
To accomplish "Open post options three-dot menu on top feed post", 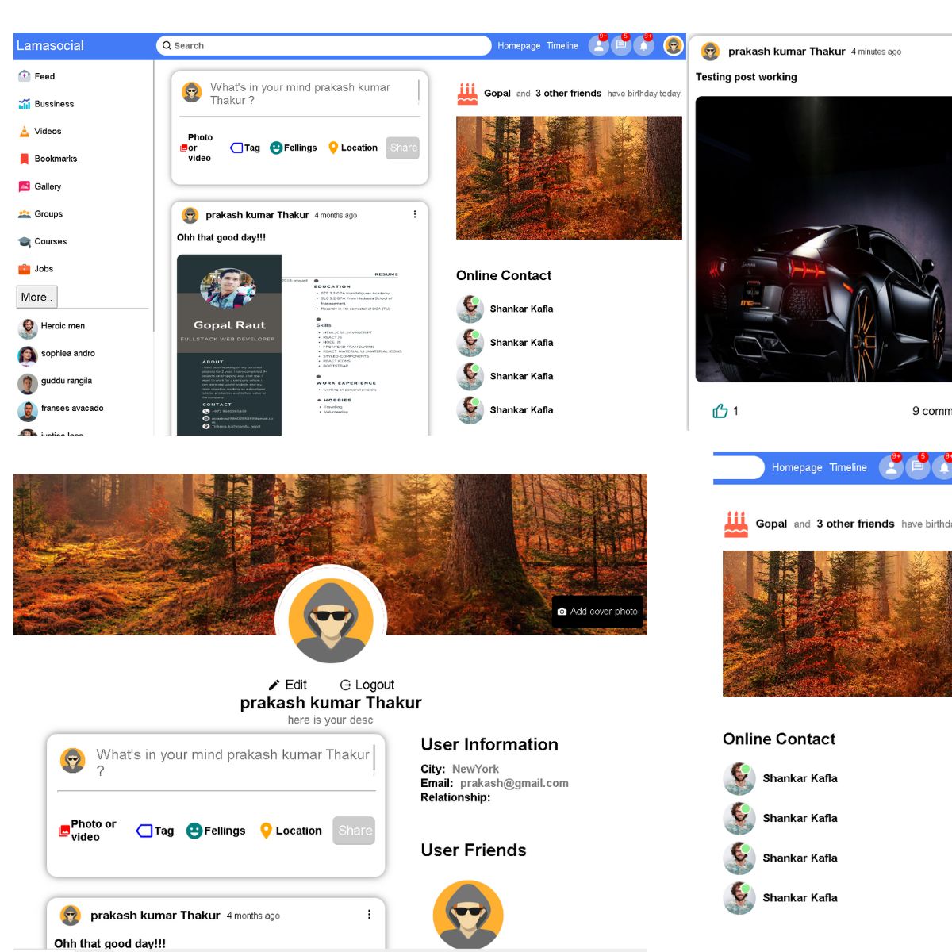I will [415, 214].
